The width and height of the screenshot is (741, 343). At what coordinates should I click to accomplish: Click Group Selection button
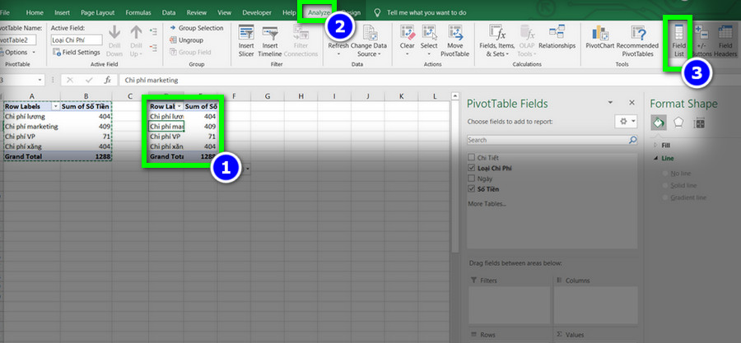(196, 28)
